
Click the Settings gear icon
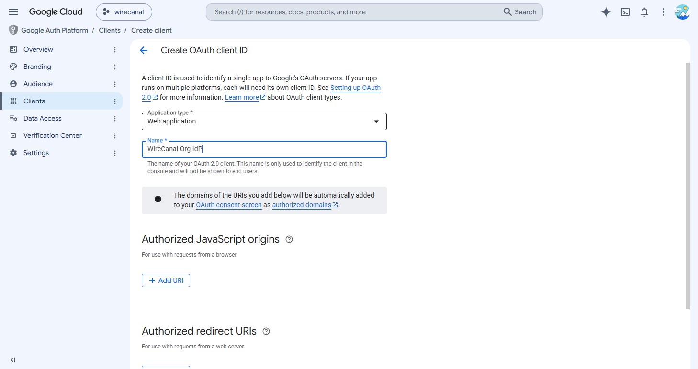pos(13,153)
